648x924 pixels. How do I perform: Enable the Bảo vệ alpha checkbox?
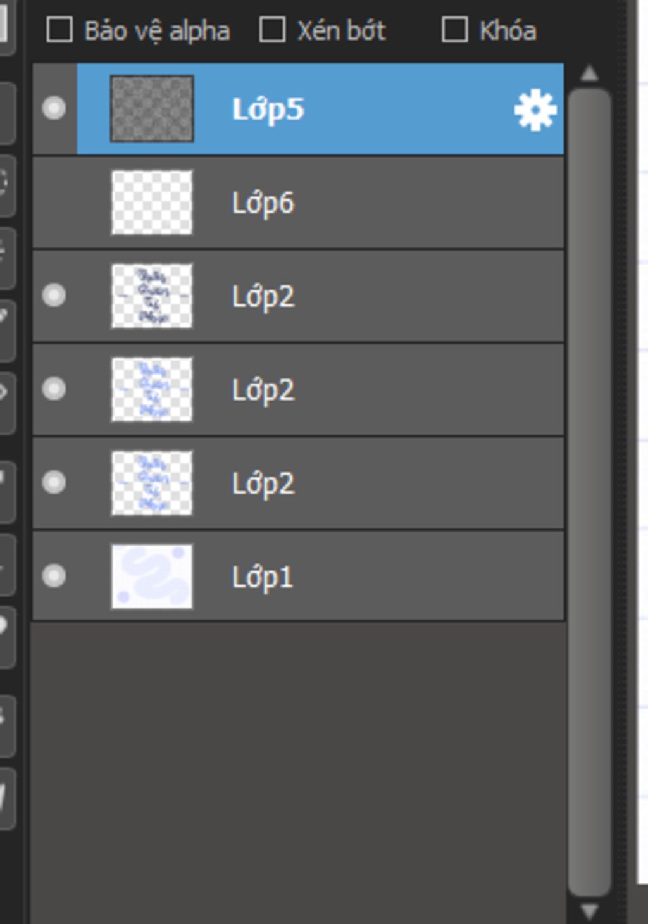click(x=59, y=30)
